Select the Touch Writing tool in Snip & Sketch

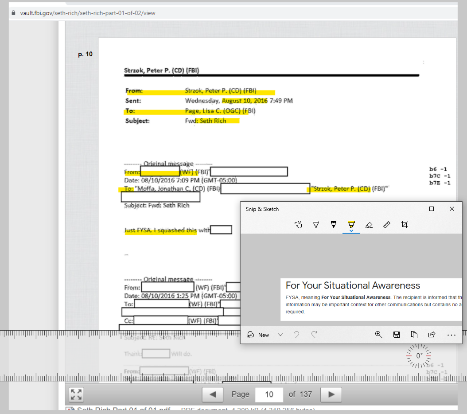298,225
